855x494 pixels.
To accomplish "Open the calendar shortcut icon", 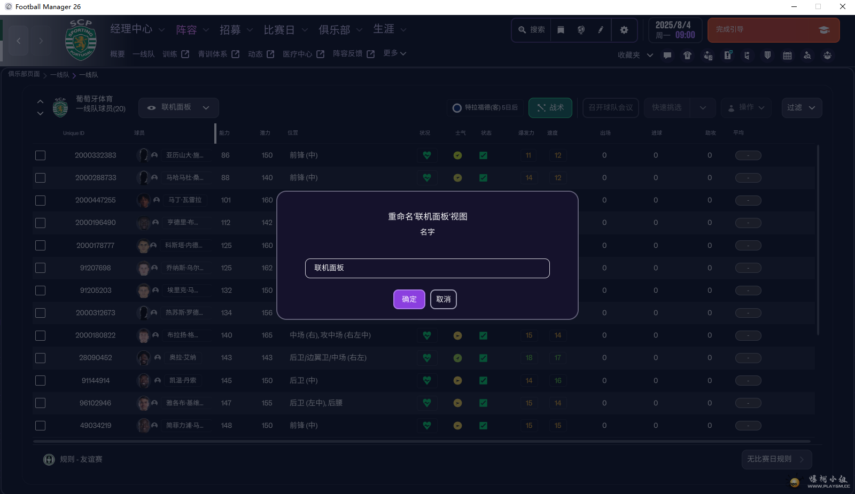I will tap(787, 56).
